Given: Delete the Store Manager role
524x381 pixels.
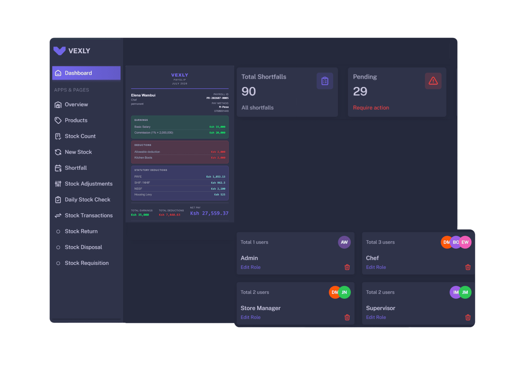Looking at the screenshot, I should pyautogui.click(x=347, y=317).
